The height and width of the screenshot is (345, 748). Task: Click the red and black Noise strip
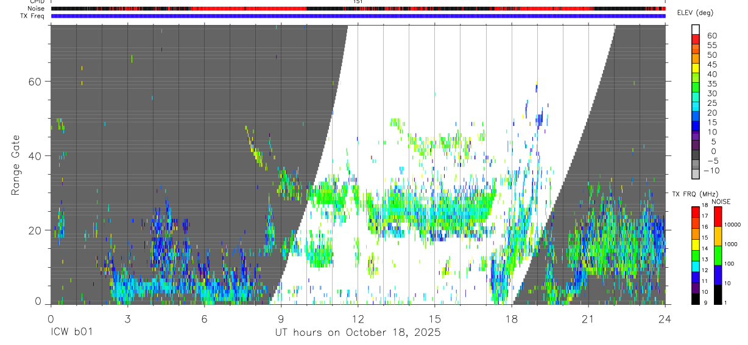pos(358,9)
